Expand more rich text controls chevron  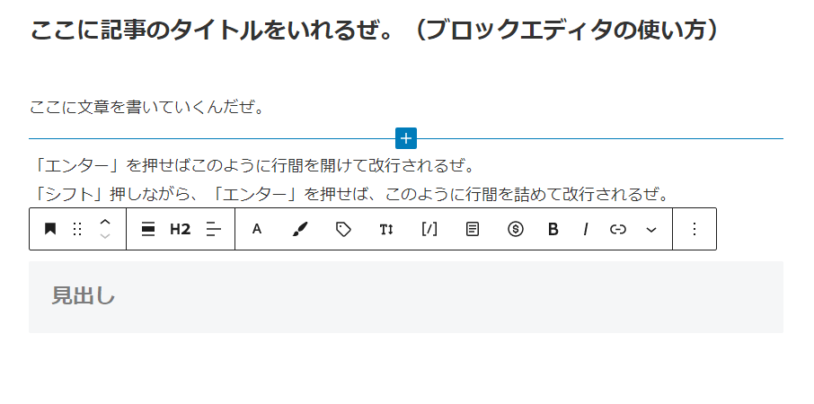(651, 230)
